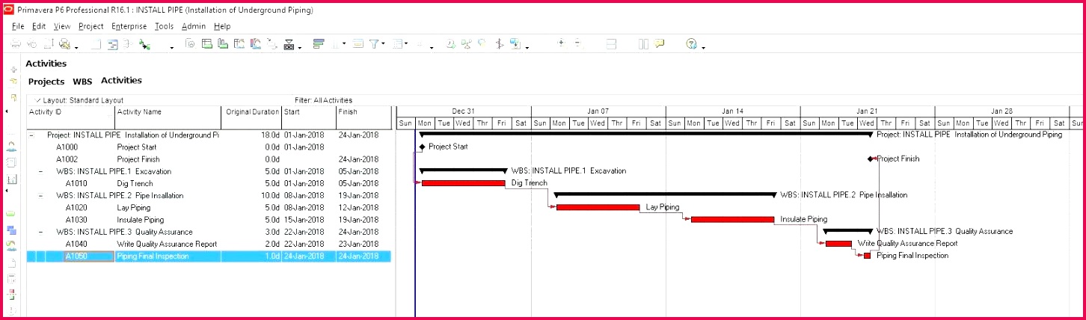
Task: Click the Zoom Out magnifier icon
Action: tap(577, 44)
